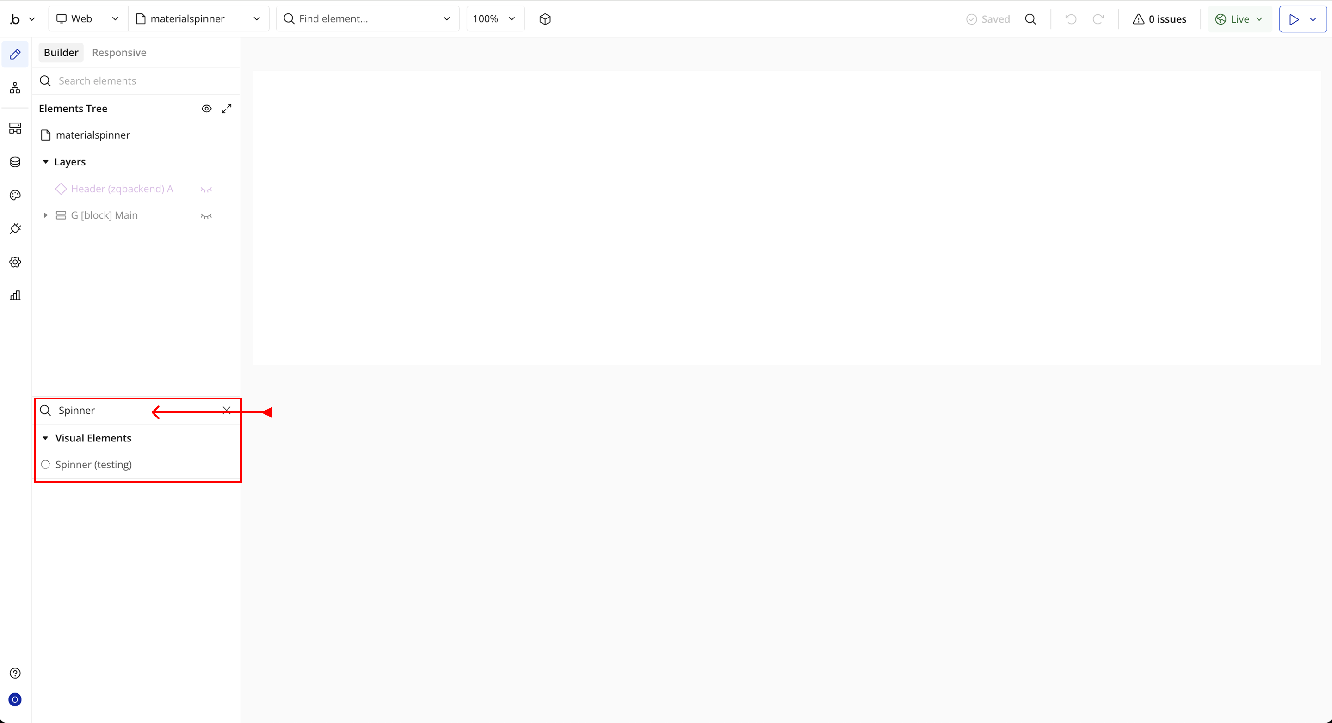Open the 100% zoom level dropdown
1332x723 pixels.
pyautogui.click(x=495, y=19)
